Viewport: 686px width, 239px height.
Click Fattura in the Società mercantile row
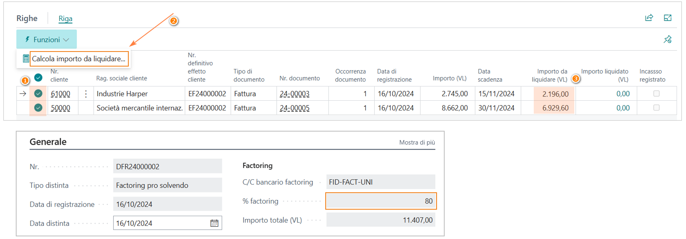coord(245,108)
